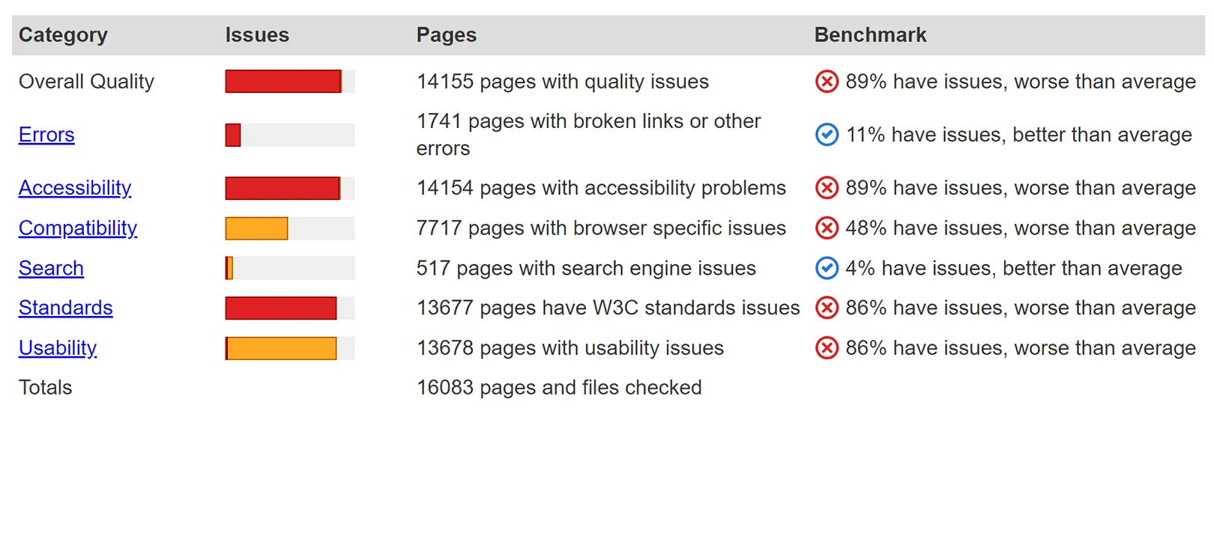
Task: Open the Accessibility category link
Action: [x=75, y=188]
